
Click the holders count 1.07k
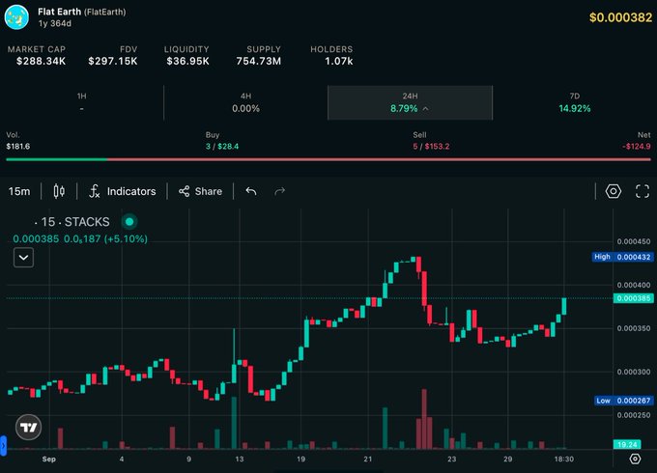pyautogui.click(x=338, y=61)
